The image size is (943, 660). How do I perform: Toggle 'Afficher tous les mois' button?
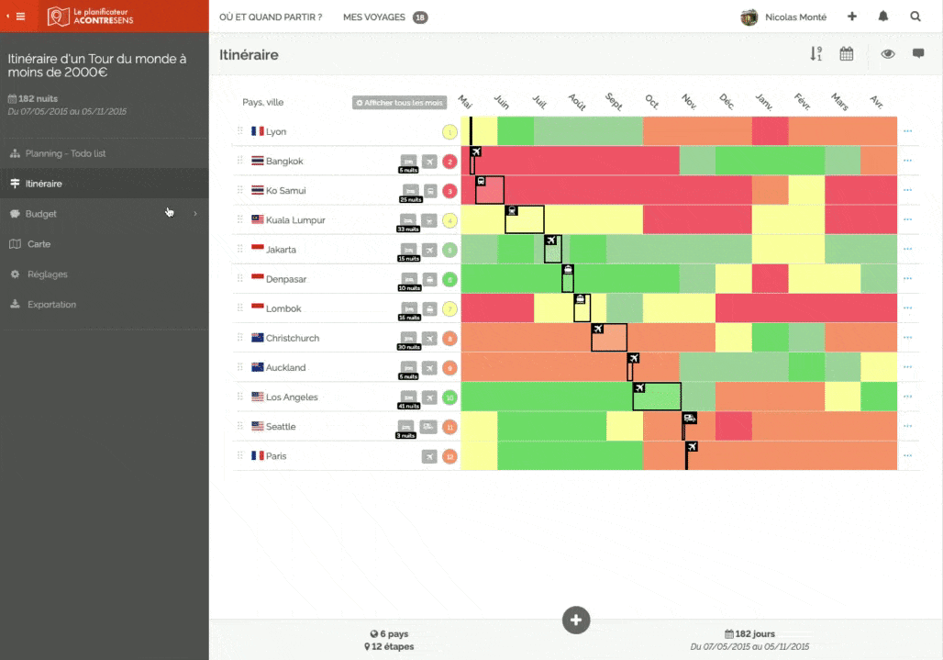coord(399,103)
